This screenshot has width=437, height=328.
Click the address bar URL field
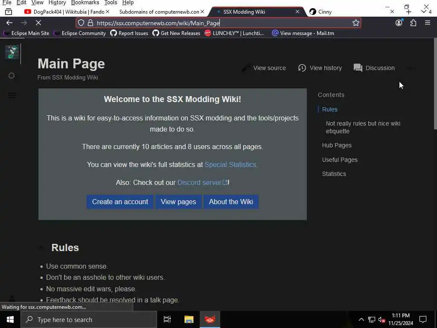pos(218,23)
